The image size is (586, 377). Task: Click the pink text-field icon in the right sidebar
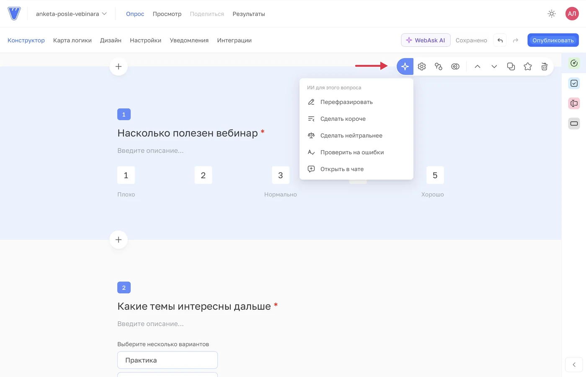coord(574,103)
